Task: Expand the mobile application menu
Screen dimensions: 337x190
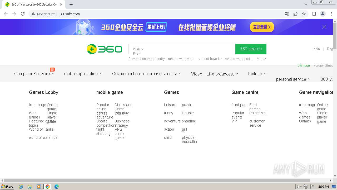Action: tap(83, 74)
